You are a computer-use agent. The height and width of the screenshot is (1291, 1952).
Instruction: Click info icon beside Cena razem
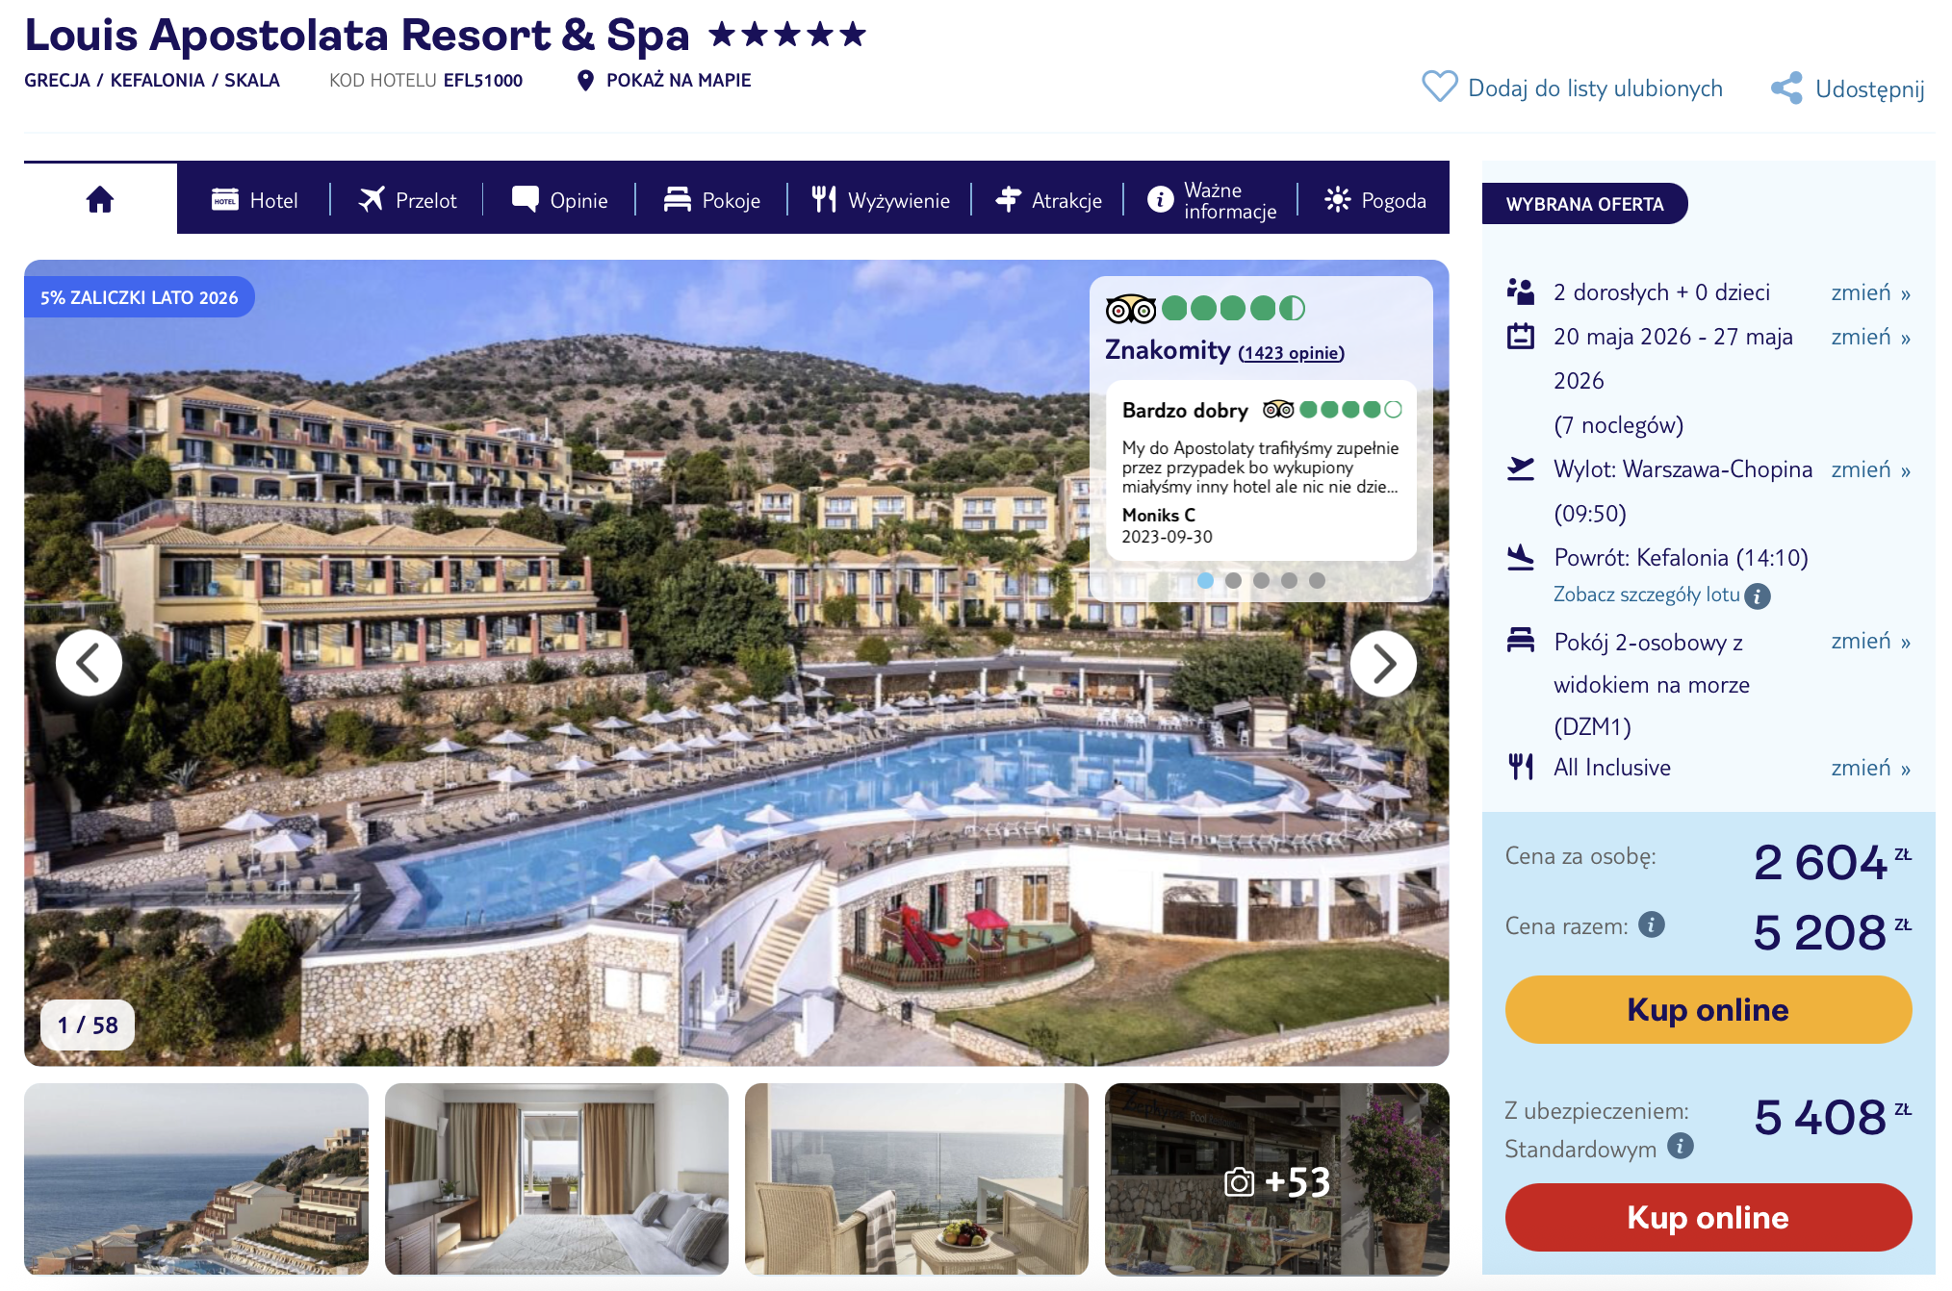pos(1652,924)
